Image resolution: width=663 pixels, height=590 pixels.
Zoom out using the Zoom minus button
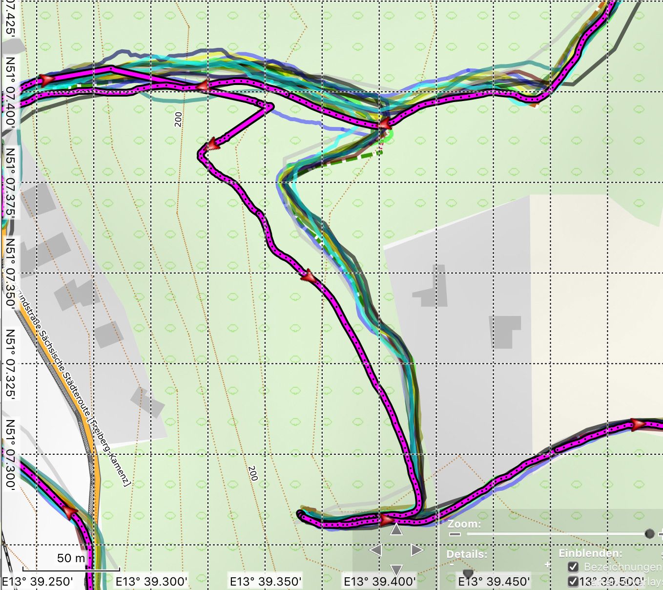455,534
